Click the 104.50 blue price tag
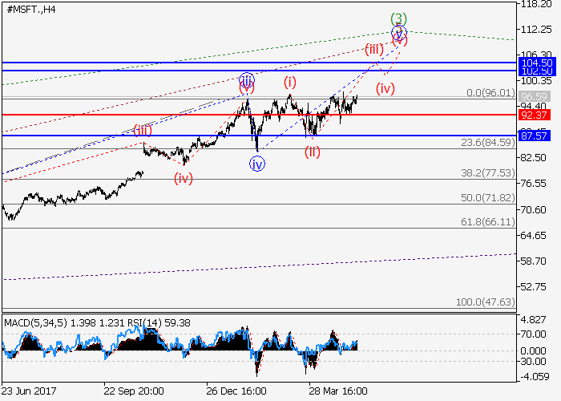 [x=535, y=63]
